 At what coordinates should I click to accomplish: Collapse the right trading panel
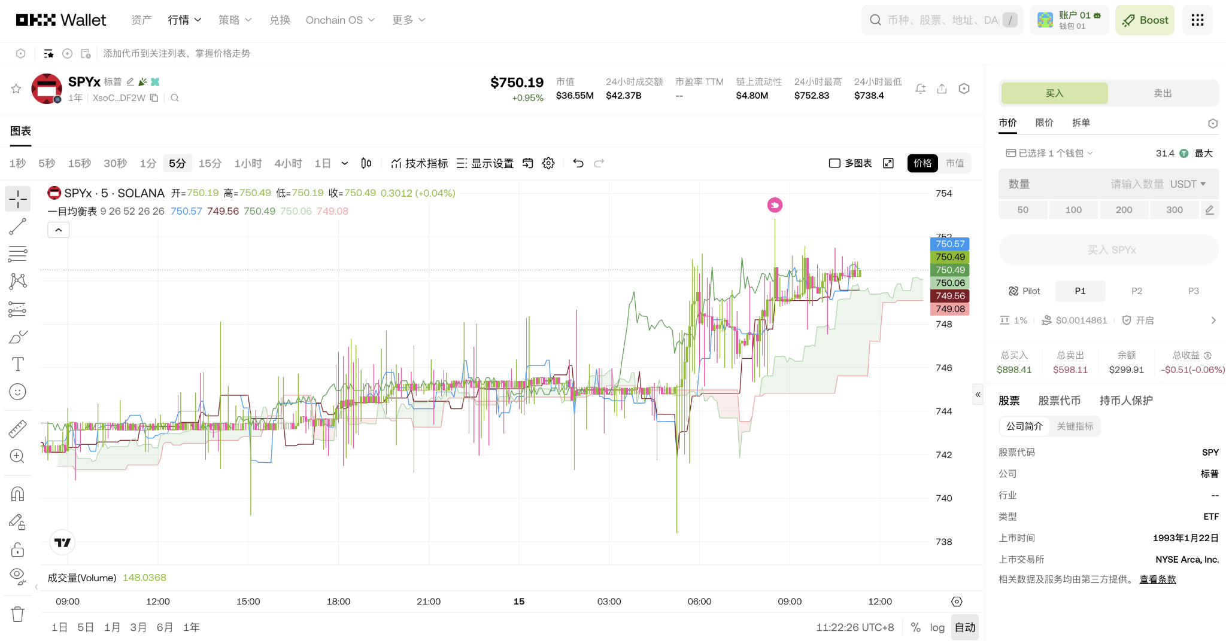click(978, 395)
